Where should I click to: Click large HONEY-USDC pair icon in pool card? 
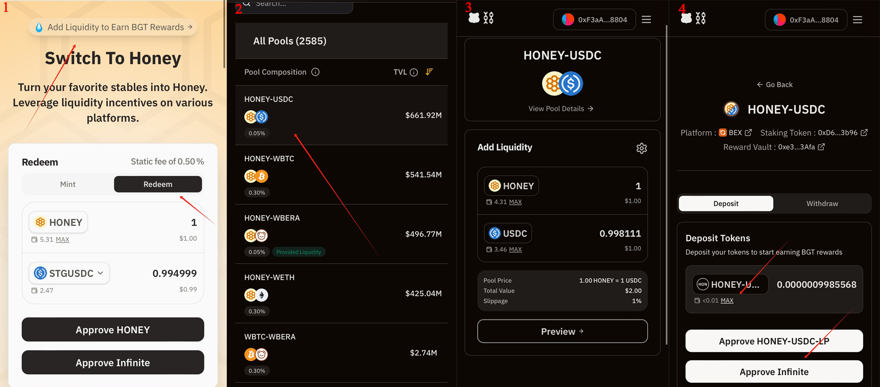[563, 83]
